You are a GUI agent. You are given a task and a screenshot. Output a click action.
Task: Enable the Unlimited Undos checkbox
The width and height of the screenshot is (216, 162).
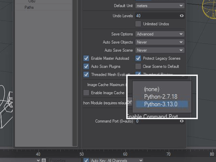click(x=138, y=24)
